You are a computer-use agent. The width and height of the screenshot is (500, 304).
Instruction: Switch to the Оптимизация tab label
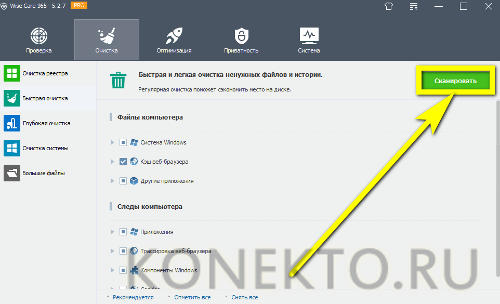(174, 50)
